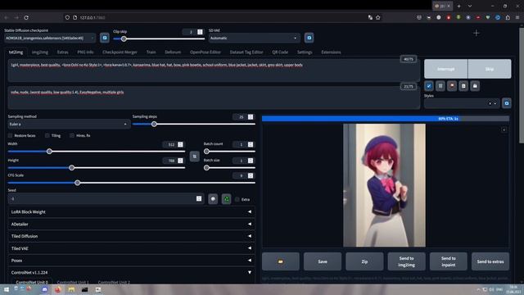This screenshot has width=524, height=295.
Task: Expand the ADetailer section
Action: tap(131, 224)
